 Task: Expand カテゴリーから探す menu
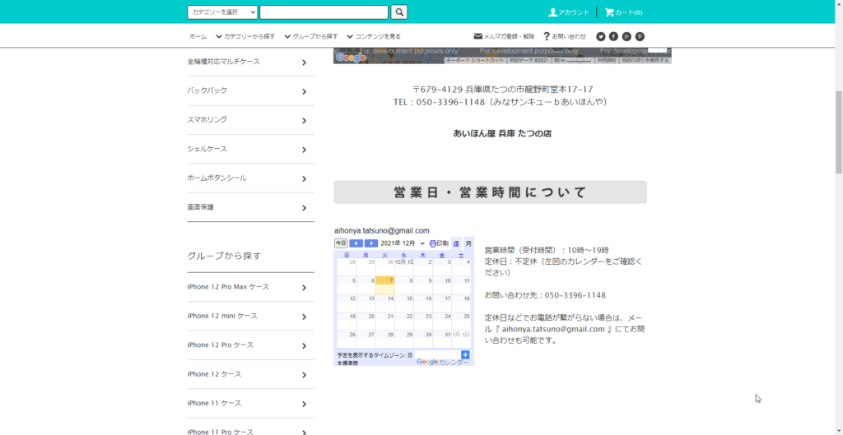[x=245, y=36]
